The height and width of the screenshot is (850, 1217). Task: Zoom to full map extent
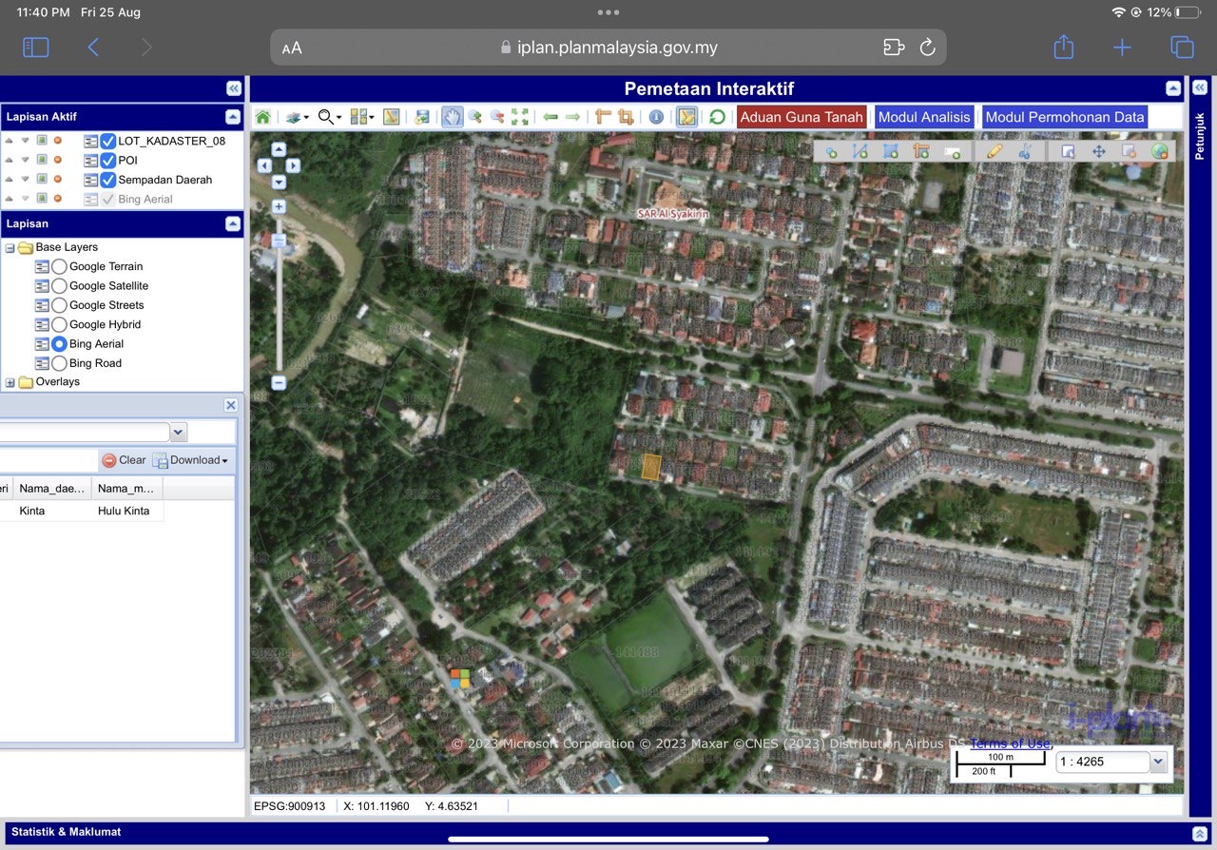click(520, 117)
